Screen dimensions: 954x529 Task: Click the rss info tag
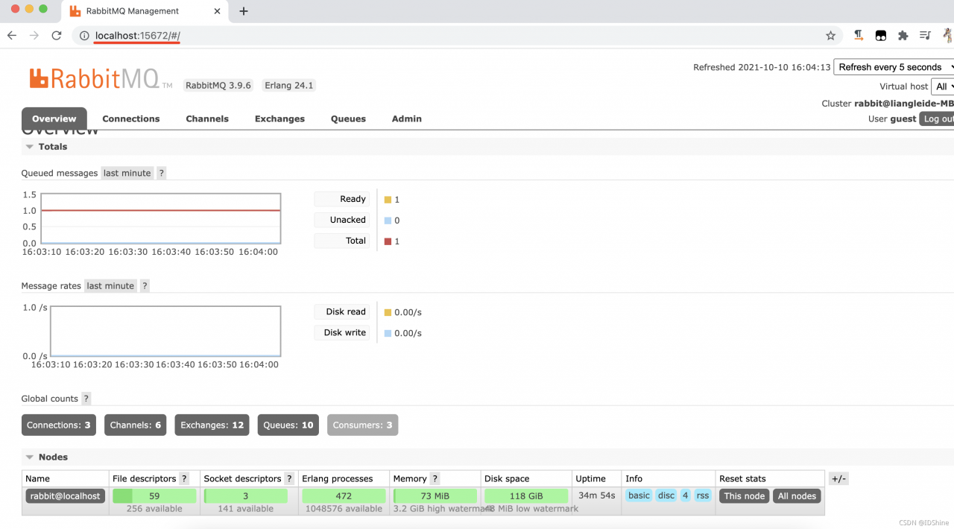click(703, 495)
